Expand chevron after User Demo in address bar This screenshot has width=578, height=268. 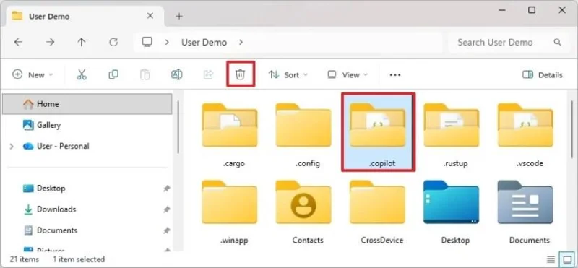[241, 42]
